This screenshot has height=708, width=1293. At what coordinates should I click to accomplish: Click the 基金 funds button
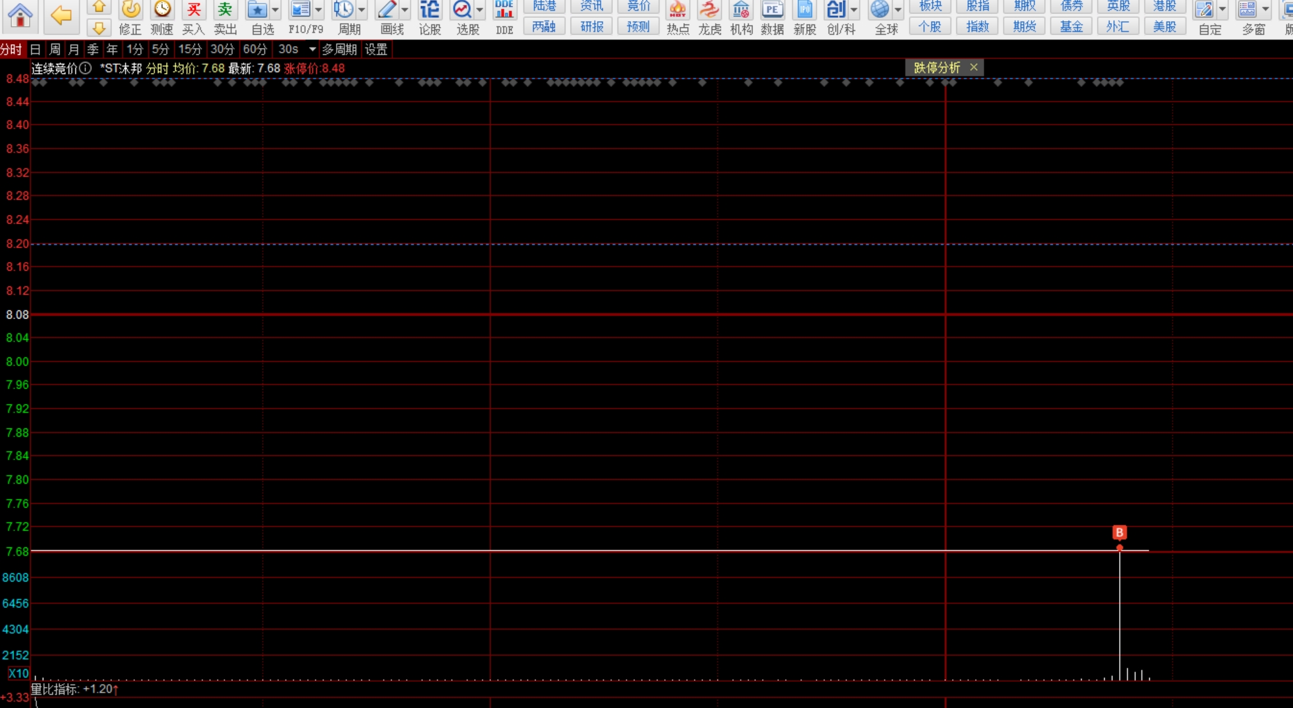point(1071,27)
